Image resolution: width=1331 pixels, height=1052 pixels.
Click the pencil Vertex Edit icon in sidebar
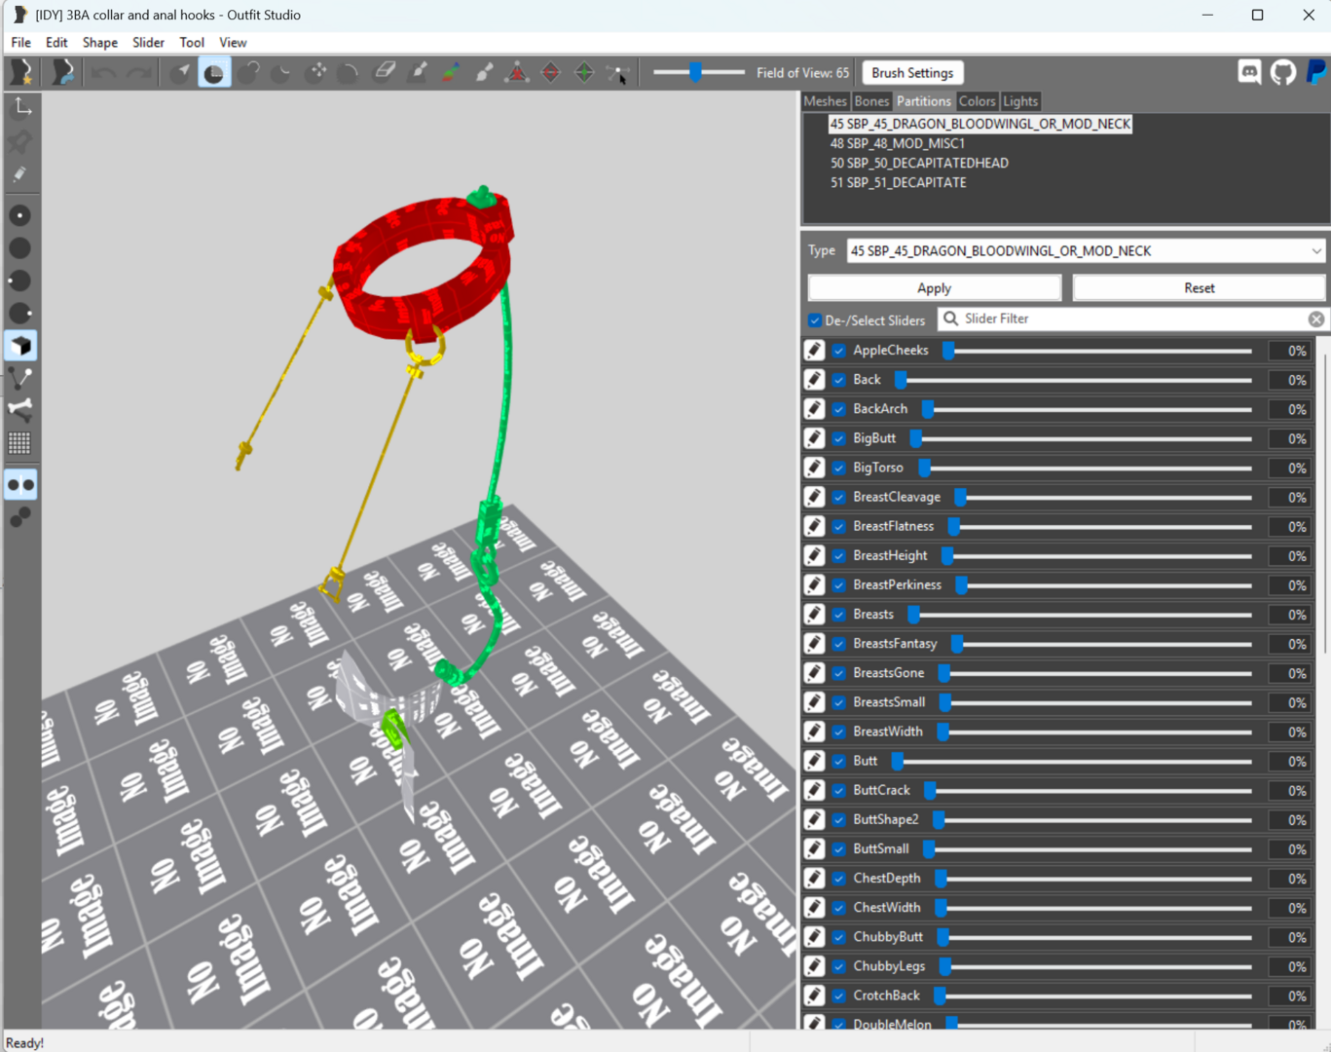20,175
